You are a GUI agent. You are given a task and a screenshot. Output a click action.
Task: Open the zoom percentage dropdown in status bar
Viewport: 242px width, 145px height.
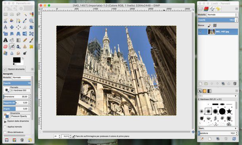point(66,136)
